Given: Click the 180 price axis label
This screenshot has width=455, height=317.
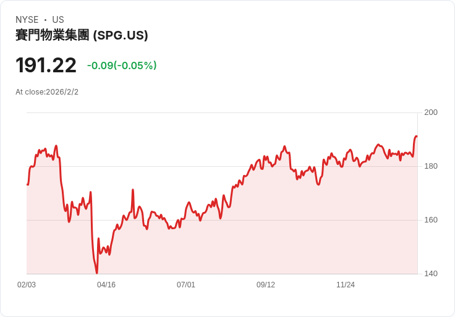Looking at the screenshot, I should 431,166.
